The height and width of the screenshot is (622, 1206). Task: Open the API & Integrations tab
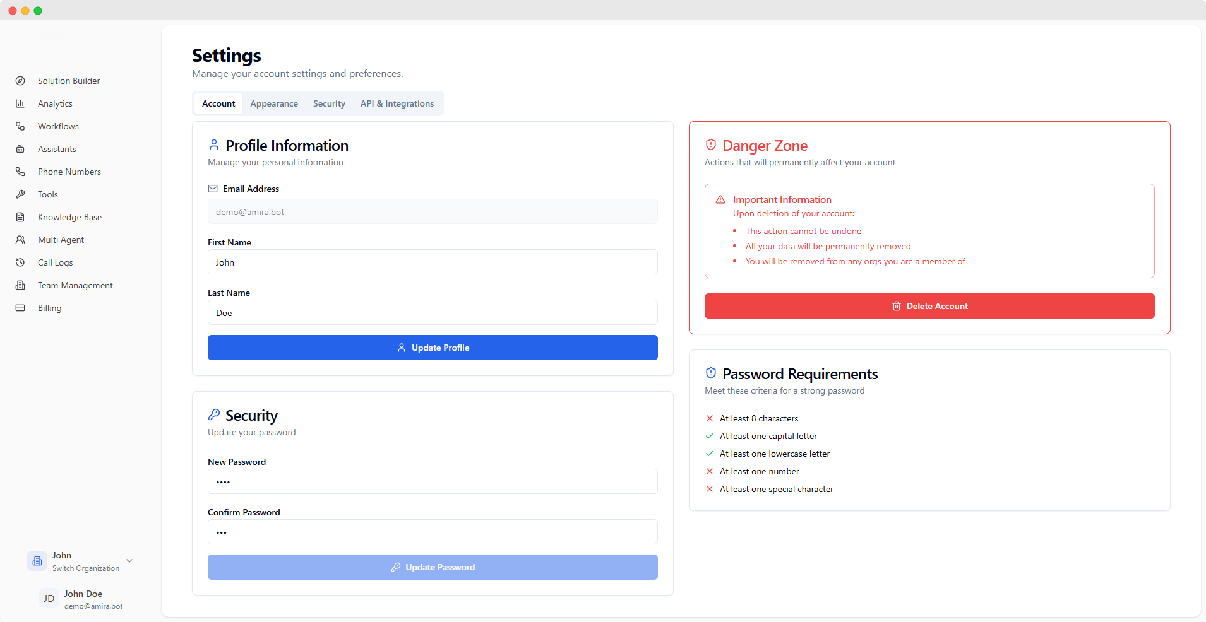(x=397, y=103)
